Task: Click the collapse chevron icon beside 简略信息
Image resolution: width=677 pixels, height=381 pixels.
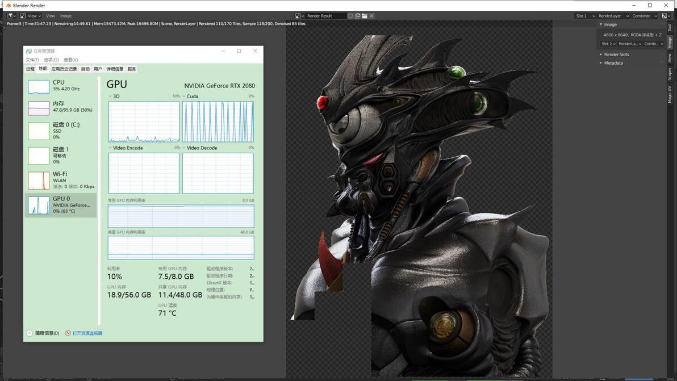Action: pyautogui.click(x=30, y=333)
